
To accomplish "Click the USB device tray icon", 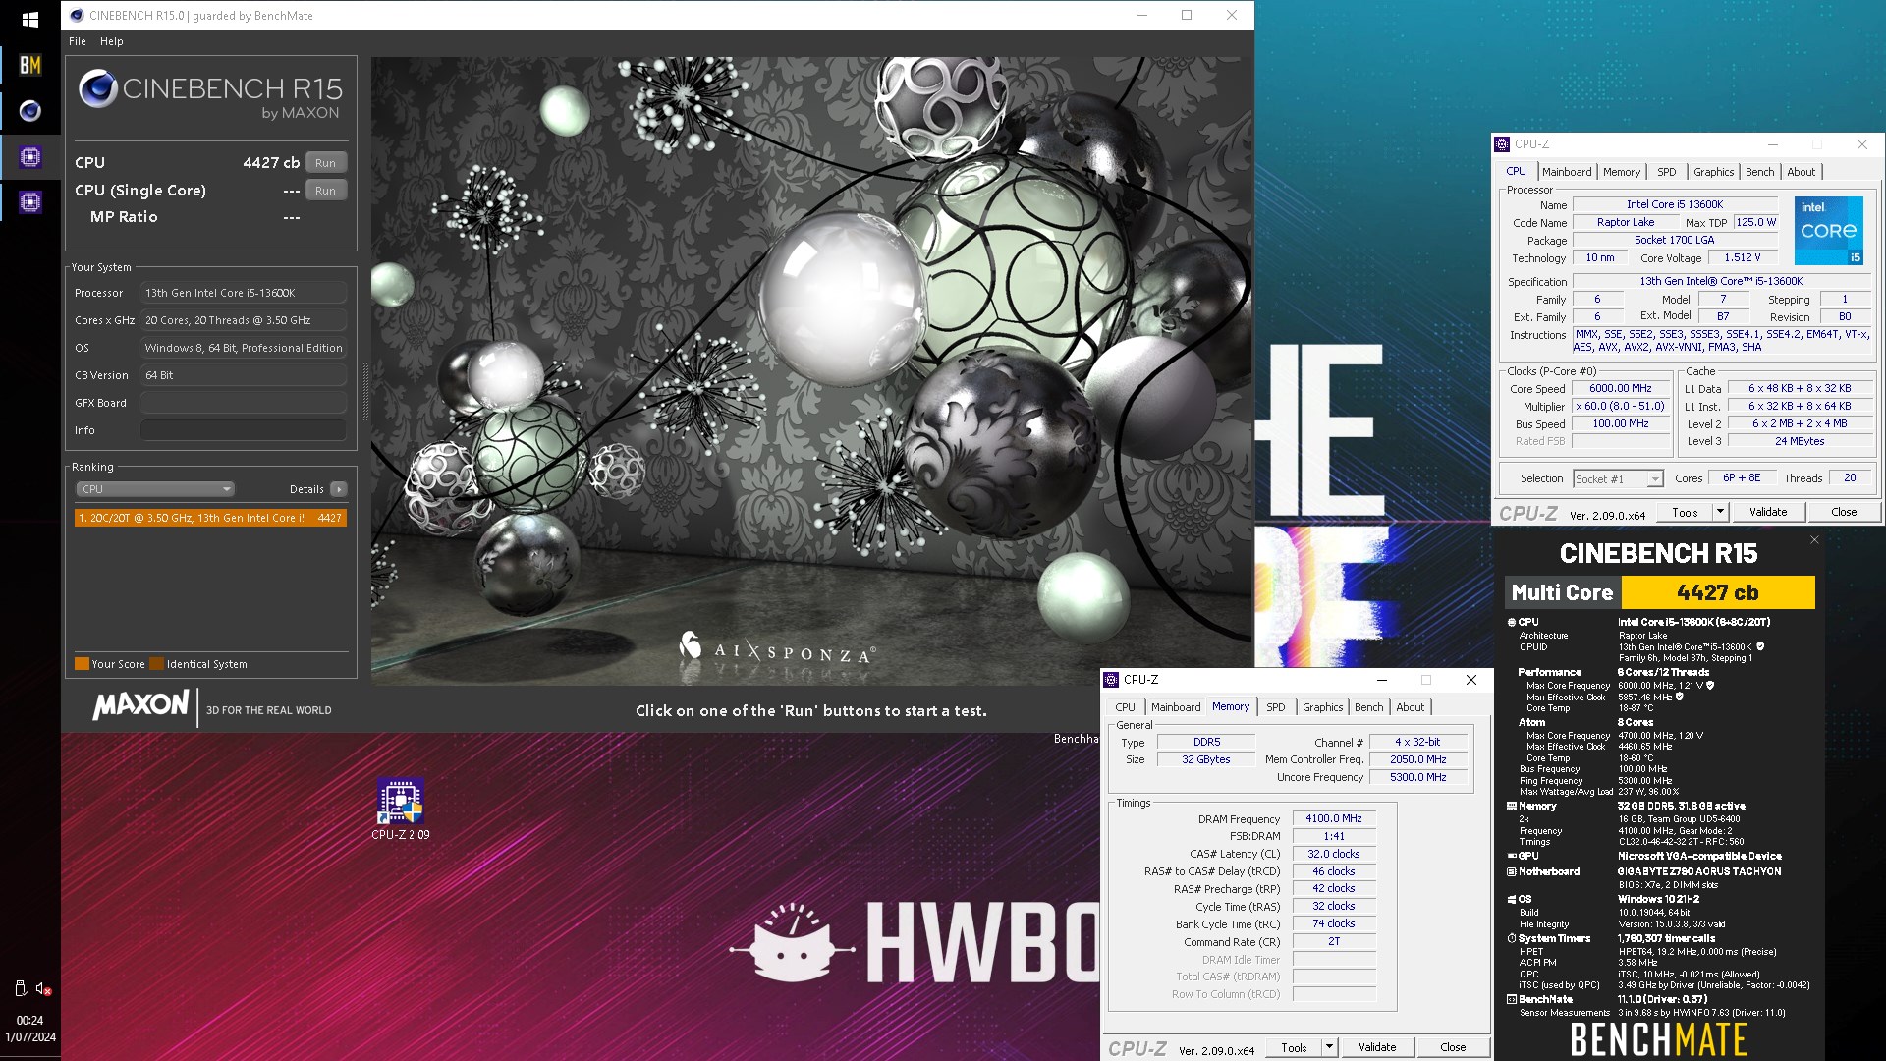I will point(20,988).
